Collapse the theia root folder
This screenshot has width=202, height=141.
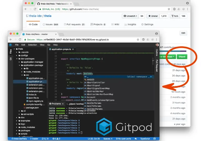point(14,49)
